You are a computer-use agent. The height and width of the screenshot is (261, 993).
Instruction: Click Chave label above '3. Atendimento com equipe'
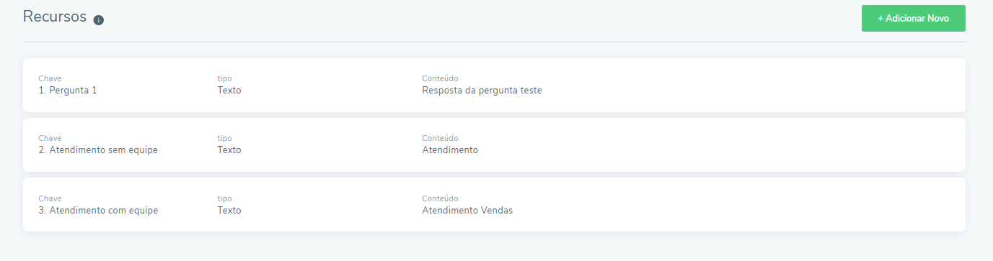pos(50,198)
